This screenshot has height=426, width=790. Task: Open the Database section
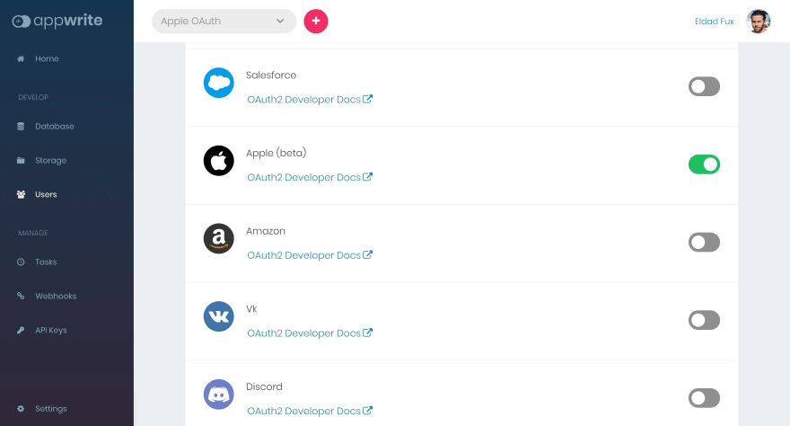point(55,127)
